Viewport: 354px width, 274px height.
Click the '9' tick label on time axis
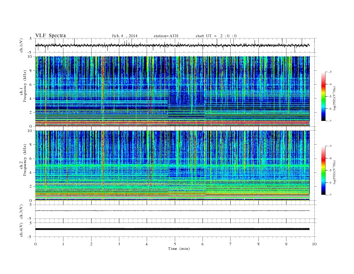[286, 244]
